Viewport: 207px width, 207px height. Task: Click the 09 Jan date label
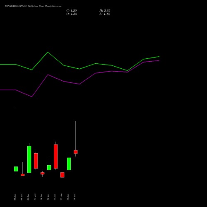(x=28, y=197)
